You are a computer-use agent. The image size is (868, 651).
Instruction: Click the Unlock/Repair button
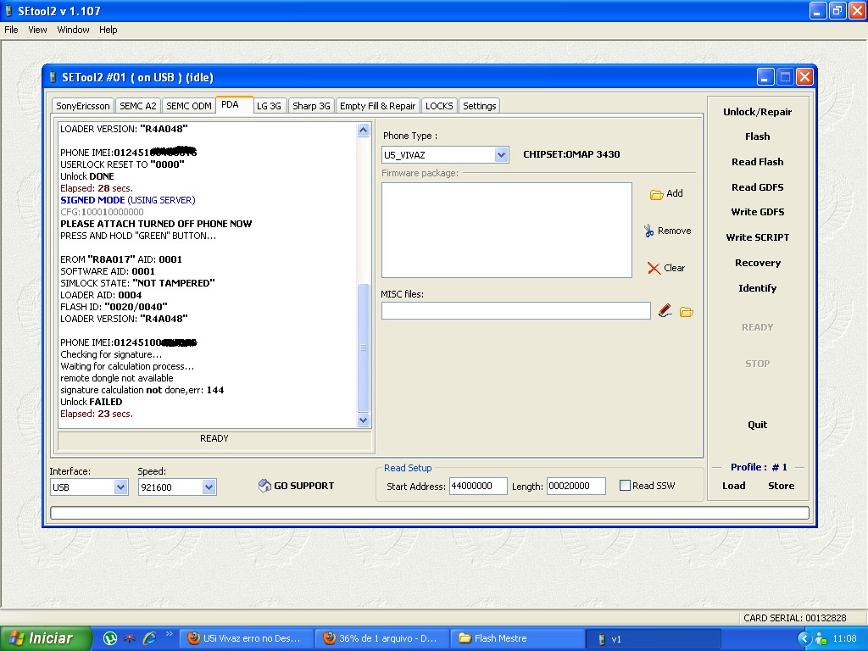tap(757, 112)
